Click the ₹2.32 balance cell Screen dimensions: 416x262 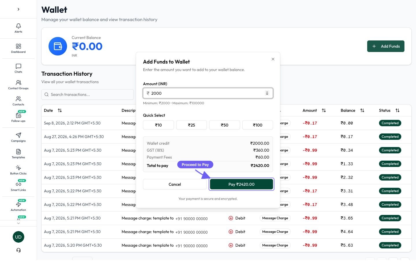pos(347,177)
